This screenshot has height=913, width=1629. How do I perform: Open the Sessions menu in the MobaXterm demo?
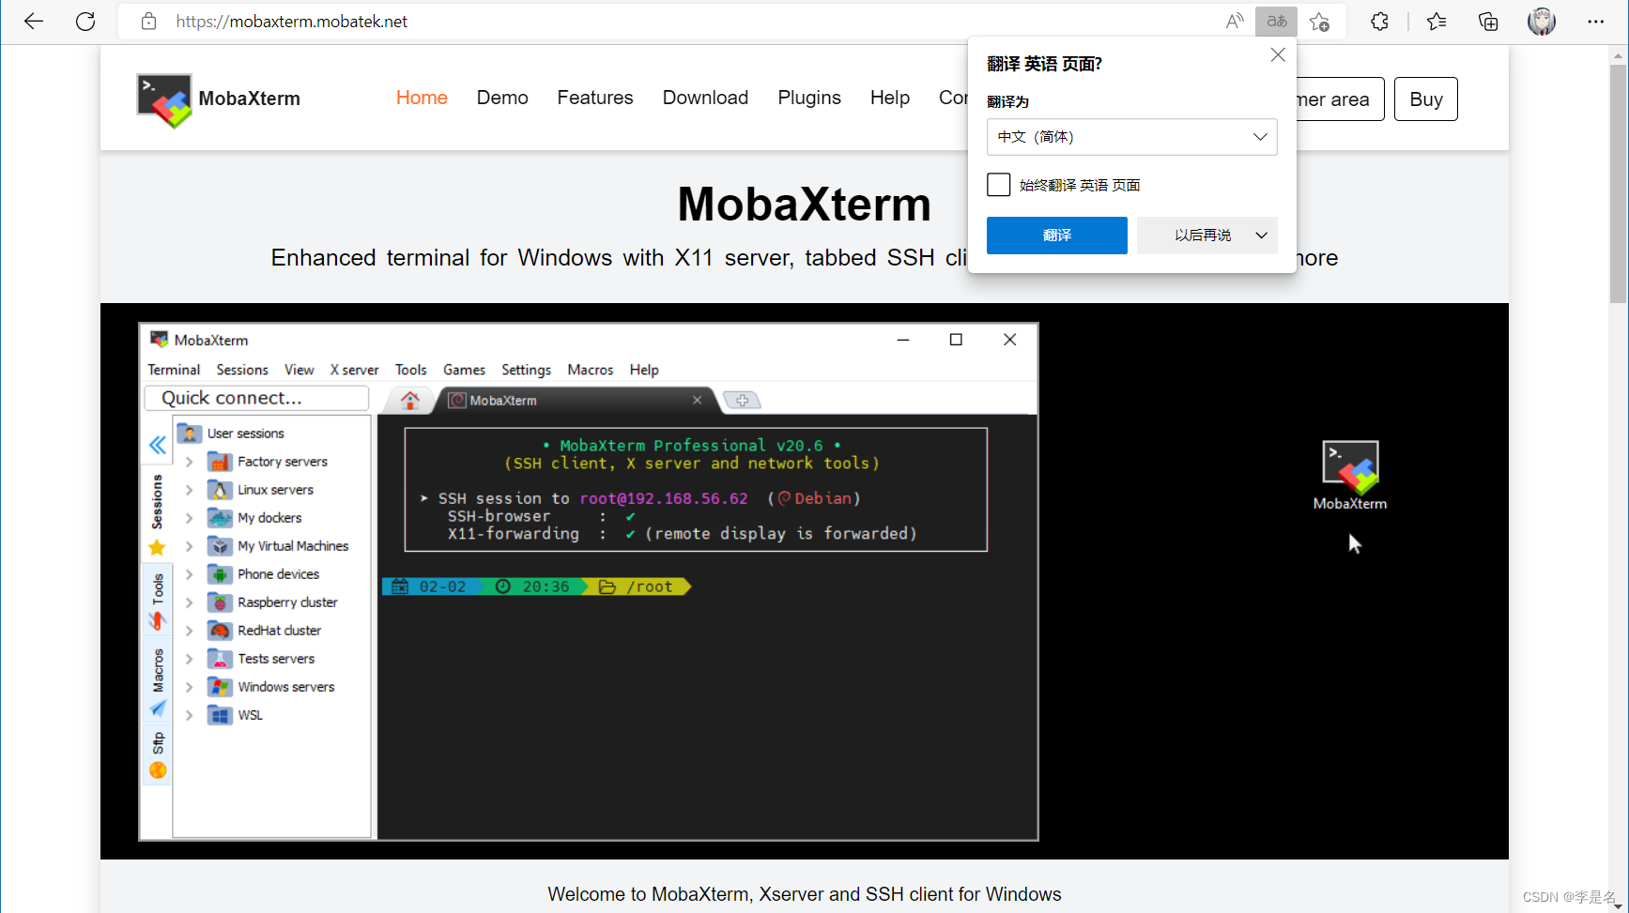tap(242, 370)
